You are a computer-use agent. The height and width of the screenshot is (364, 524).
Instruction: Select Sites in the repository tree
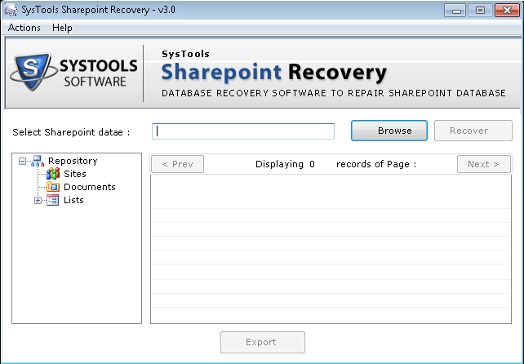75,174
